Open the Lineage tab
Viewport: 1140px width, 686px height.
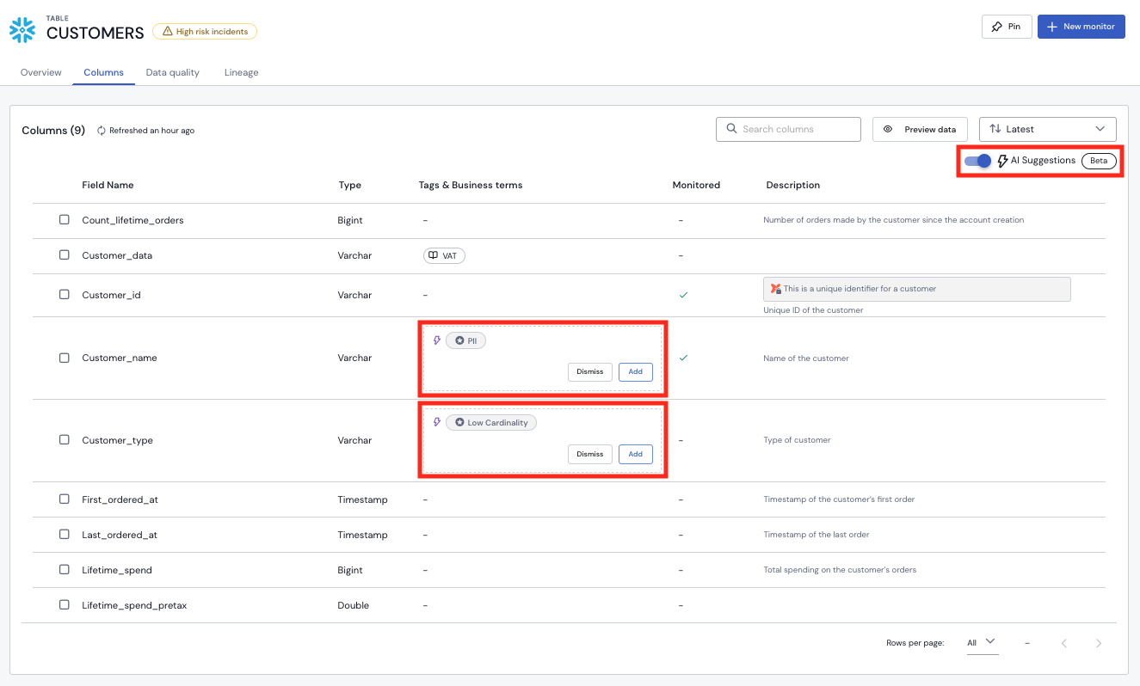[x=240, y=72]
